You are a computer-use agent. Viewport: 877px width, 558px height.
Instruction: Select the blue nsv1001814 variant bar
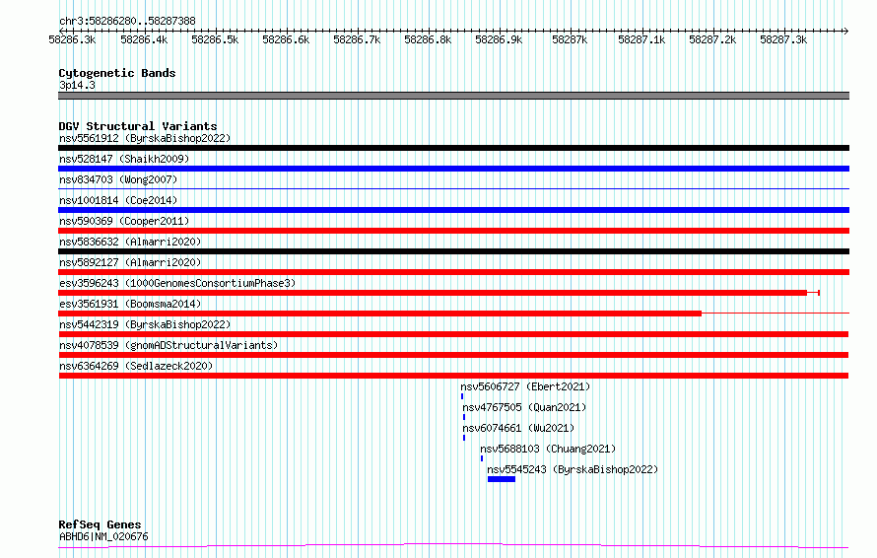[x=453, y=210]
